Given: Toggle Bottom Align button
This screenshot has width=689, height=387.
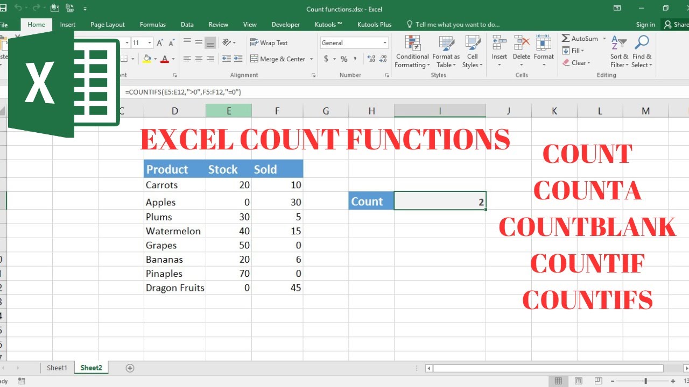Looking at the screenshot, I should pyautogui.click(x=210, y=42).
